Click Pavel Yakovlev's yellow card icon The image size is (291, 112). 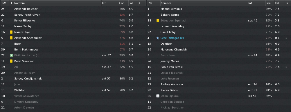click(11, 61)
